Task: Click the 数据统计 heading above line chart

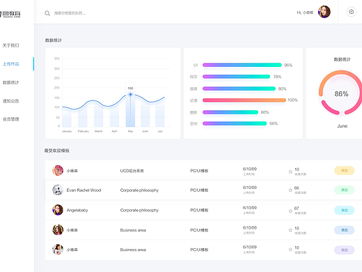Action: (x=54, y=40)
